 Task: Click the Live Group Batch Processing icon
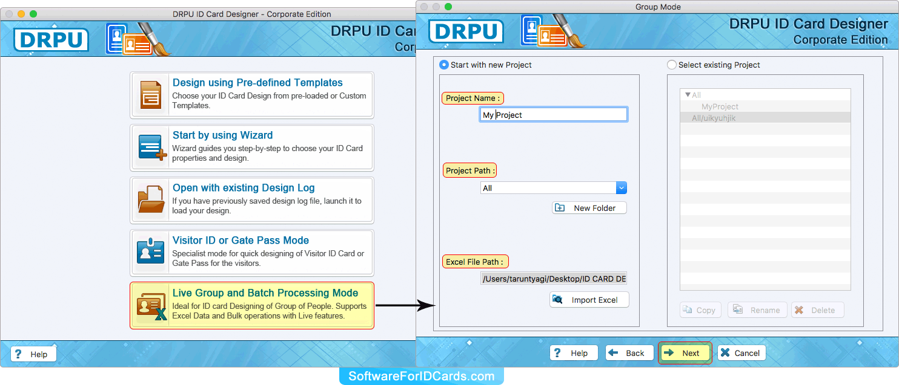point(151,306)
